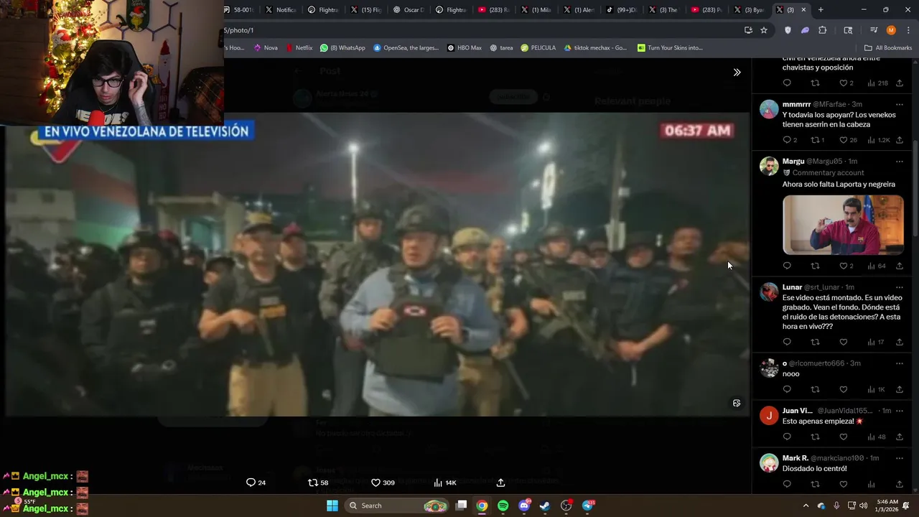Image resolution: width=919 pixels, height=517 pixels.
Task: Open the Chrome extensions puzzle icon
Action: click(x=823, y=30)
